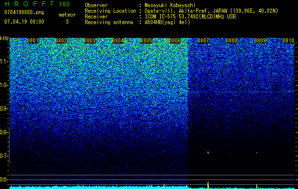Screen dimensions: 298x189
Task: Click the Receiver field label
Action: tap(96, 17)
